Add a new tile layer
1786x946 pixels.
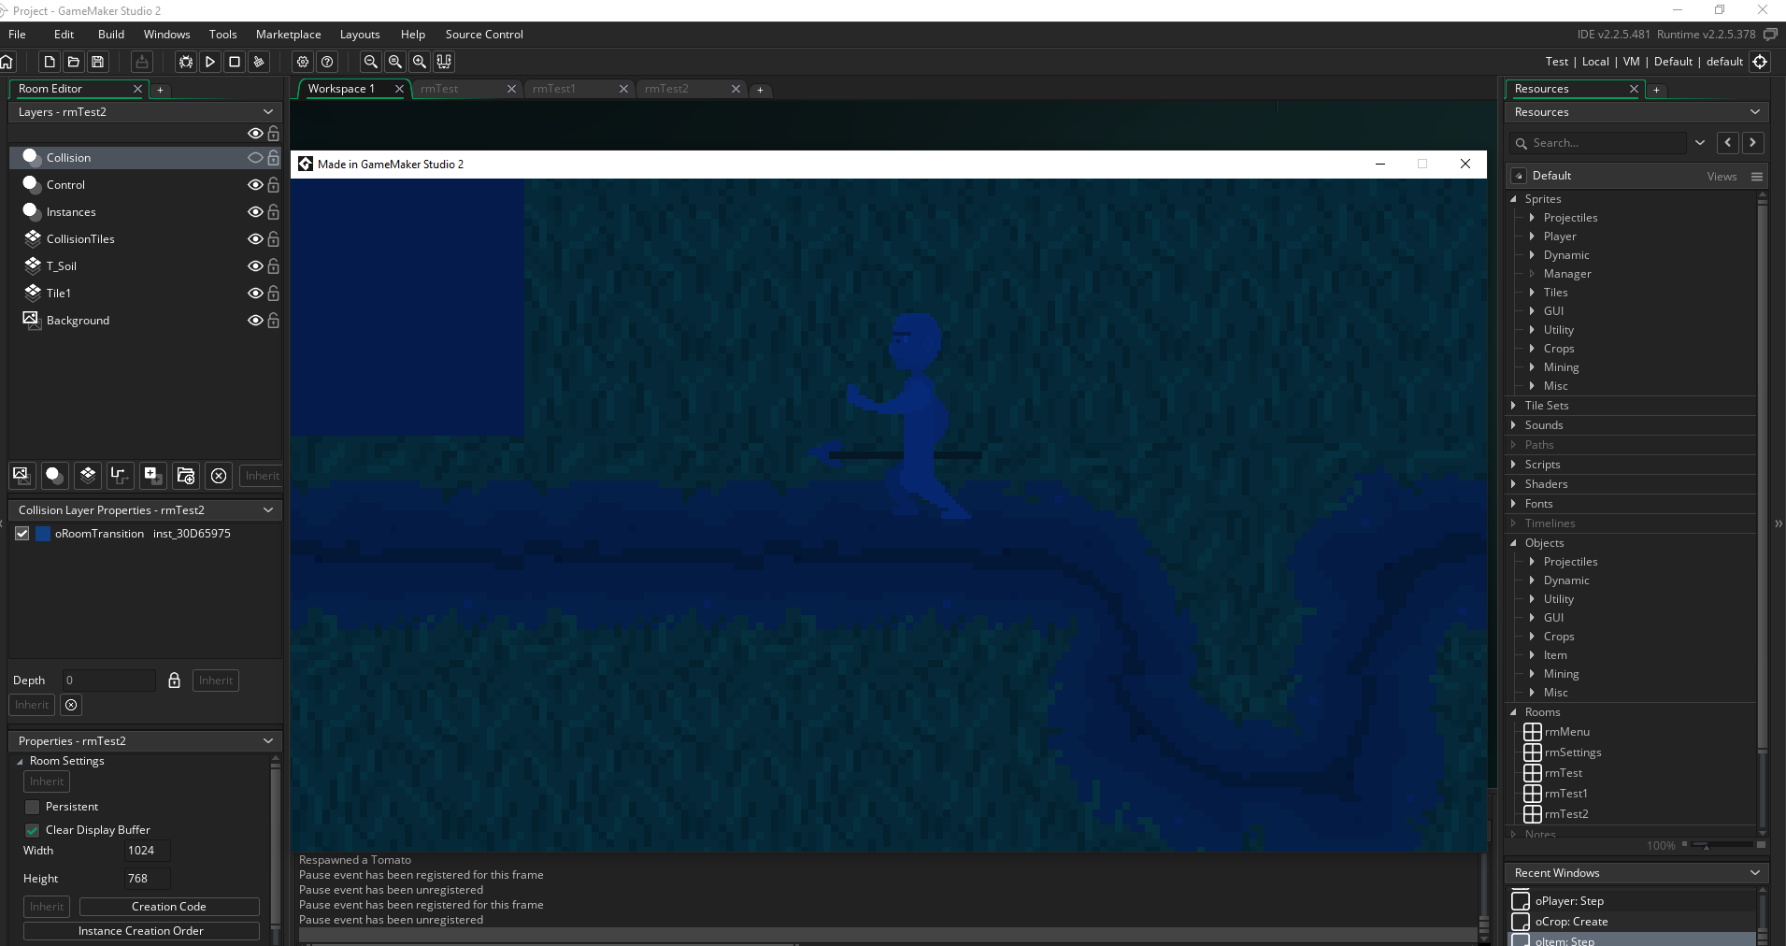tap(88, 475)
